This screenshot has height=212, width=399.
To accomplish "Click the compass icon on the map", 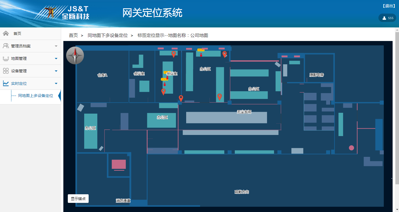I will (x=75, y=55).
